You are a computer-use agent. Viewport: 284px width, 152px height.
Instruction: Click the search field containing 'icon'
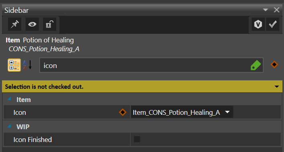click(151, 65)
